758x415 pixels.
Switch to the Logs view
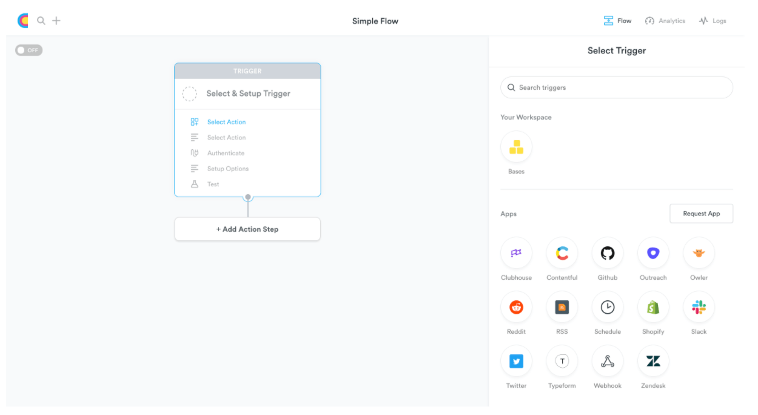(x=713, y=20)
